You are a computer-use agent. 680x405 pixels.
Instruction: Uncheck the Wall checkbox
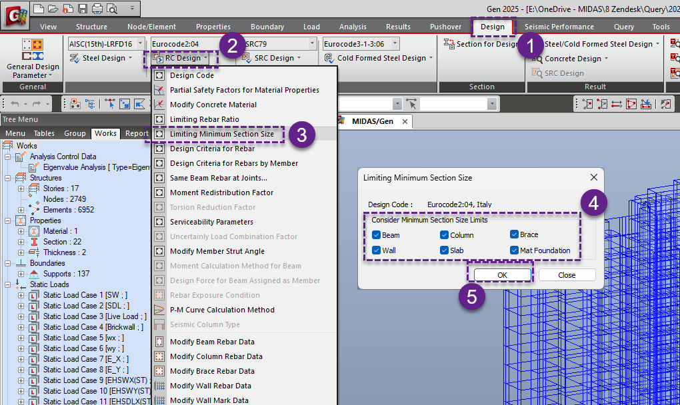coord(377,250)
